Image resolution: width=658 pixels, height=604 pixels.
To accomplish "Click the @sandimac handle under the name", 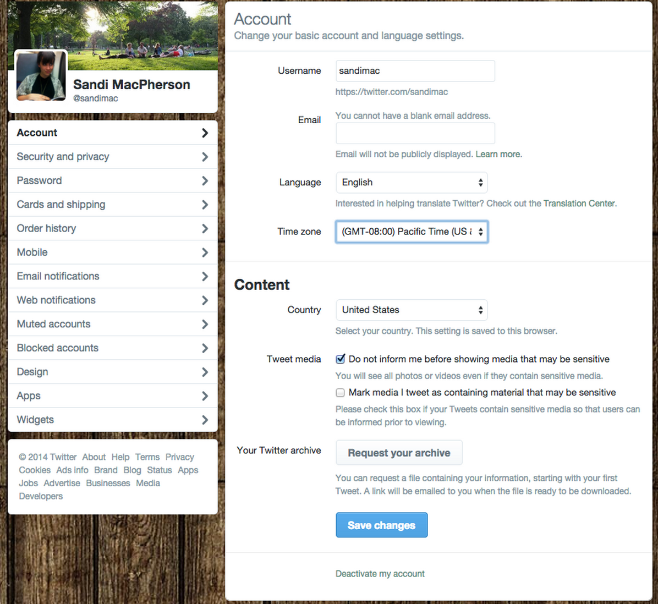I will (96, 98).
